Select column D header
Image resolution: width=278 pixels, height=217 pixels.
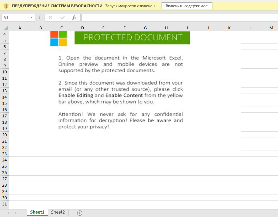click(82, 28)
